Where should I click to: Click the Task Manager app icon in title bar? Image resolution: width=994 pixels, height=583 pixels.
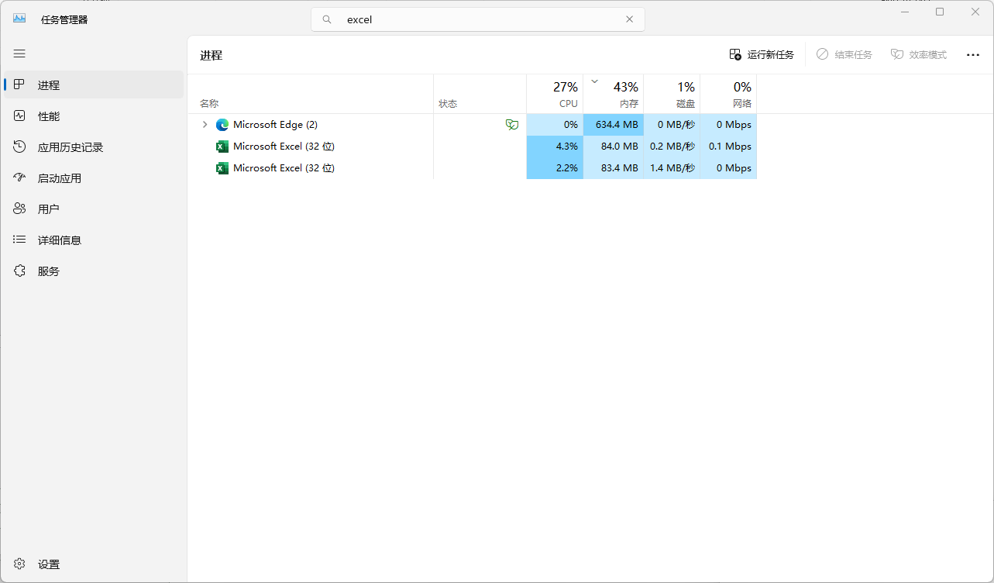click(19, 19)
